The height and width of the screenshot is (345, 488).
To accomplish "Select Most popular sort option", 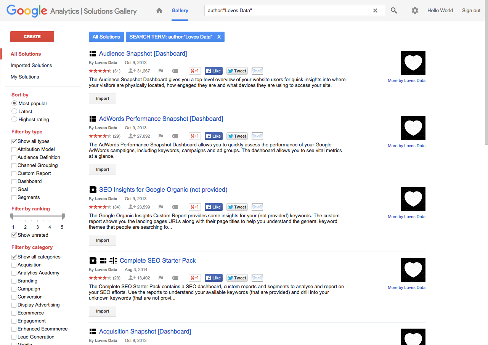I will (x=14, y=103).
